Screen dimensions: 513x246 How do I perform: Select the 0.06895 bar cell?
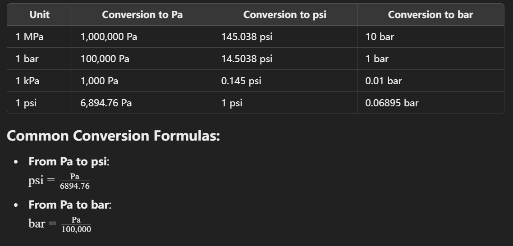[392, 103]
